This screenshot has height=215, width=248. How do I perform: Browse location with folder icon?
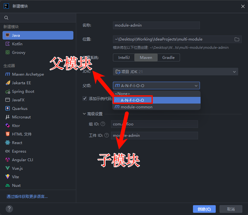[237, 39]
